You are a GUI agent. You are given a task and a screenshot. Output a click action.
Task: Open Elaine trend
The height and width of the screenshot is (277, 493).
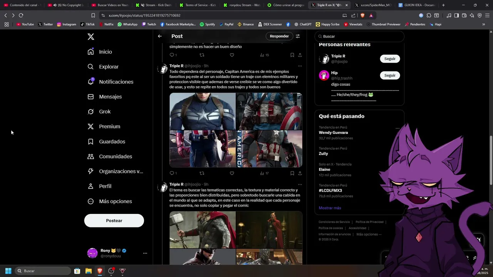pos(324,169)
